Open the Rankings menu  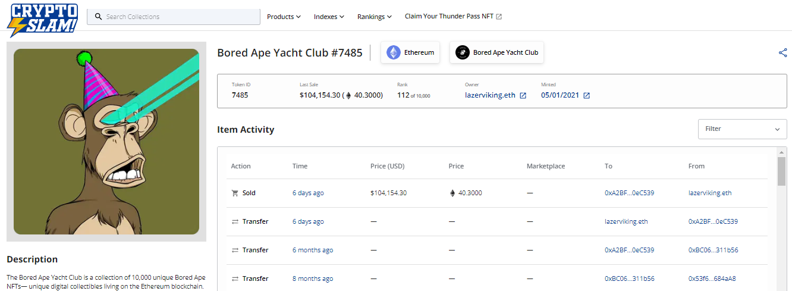pos(374,17)
